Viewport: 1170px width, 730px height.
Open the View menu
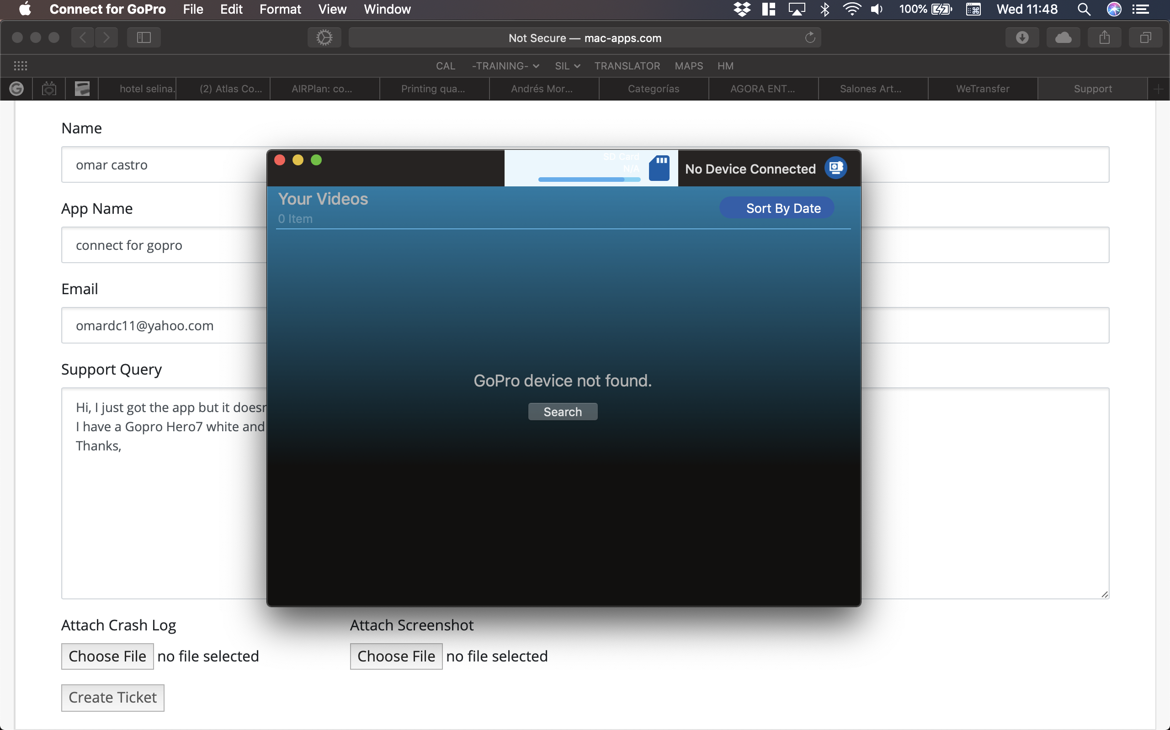tap(332, 9)
